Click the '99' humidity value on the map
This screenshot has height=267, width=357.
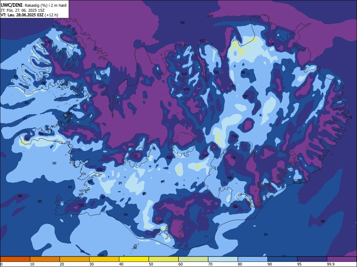[182, 23]
